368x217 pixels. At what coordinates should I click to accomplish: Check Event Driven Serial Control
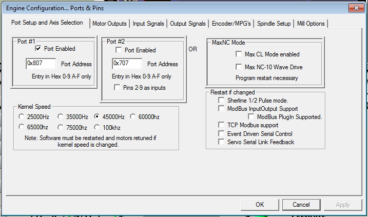pyautogui.click(x=221, y=133)
